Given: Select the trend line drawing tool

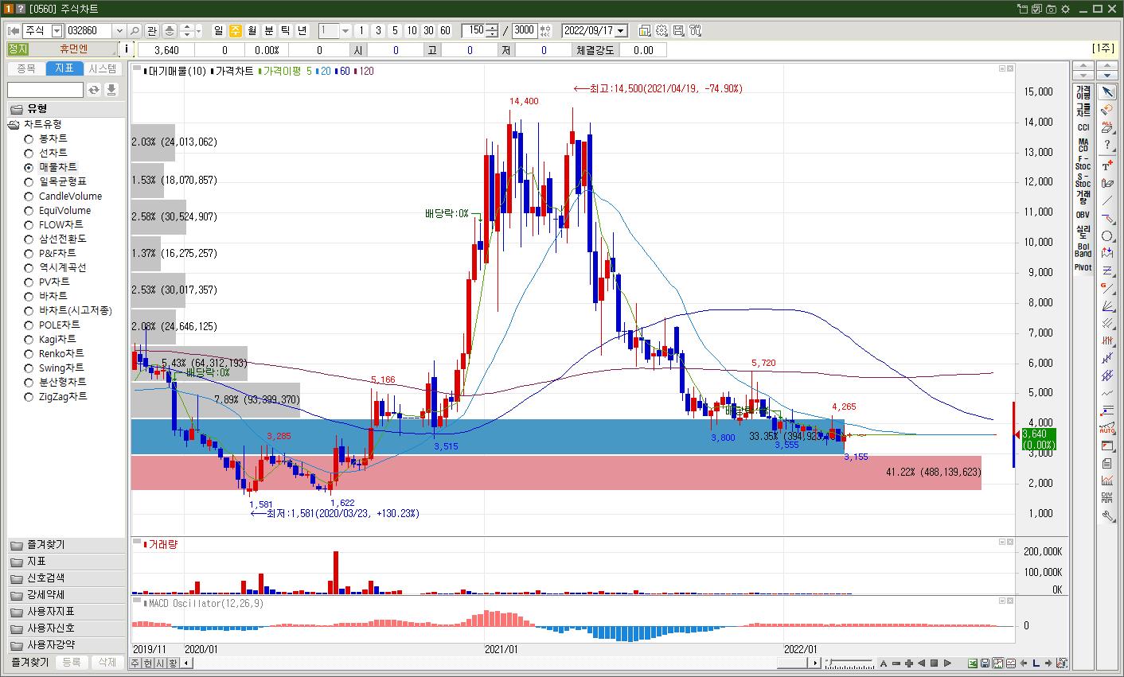Looking at the screenshot, I should pyautogui.click(x=1107, y=200).
